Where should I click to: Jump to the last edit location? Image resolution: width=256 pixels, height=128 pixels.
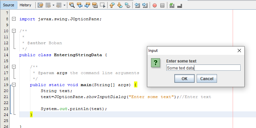tap(40, 5)
